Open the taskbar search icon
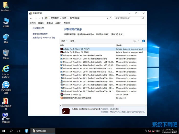The image size is (179, 134). 11,131
